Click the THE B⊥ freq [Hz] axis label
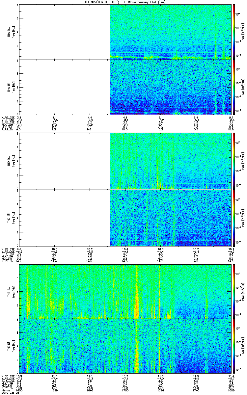Viewport: 247px width, 395px height. tap(14, 291)
